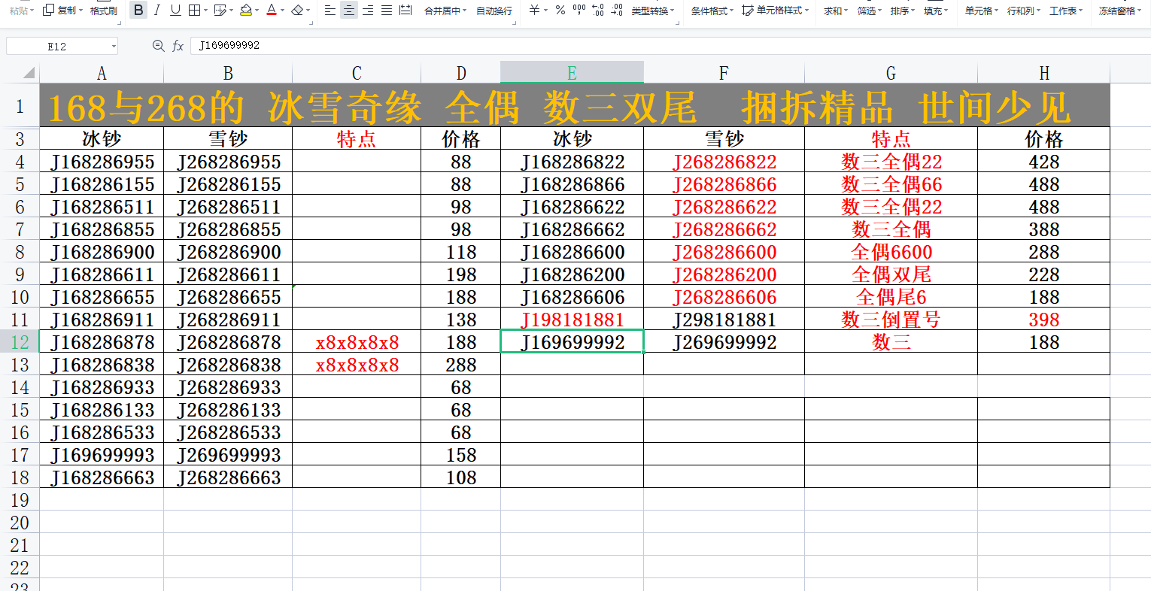This screenshot has width=1151, height=591.
Task: Align text left
Action: 330,11
